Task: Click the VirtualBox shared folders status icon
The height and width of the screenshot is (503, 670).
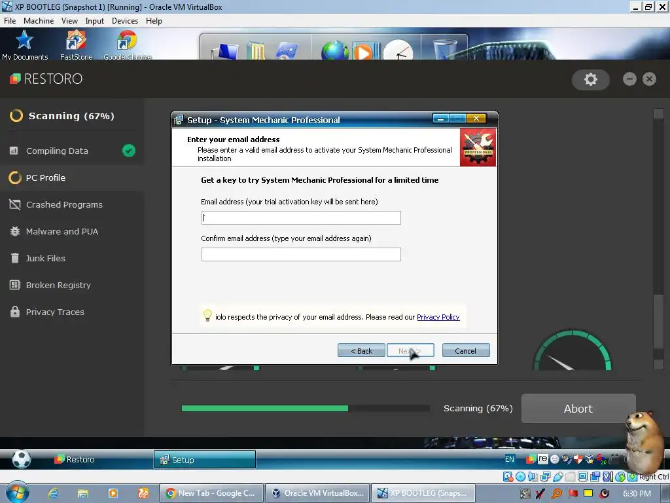Action: pos(570,477)
